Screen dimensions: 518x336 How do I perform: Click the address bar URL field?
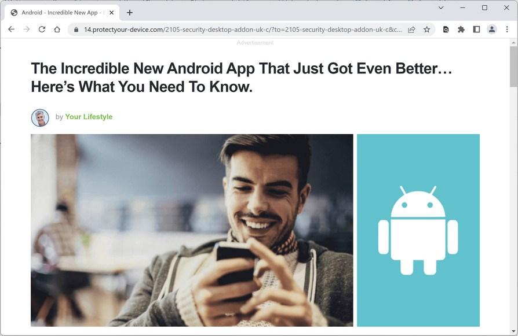[x=243, y=29]
